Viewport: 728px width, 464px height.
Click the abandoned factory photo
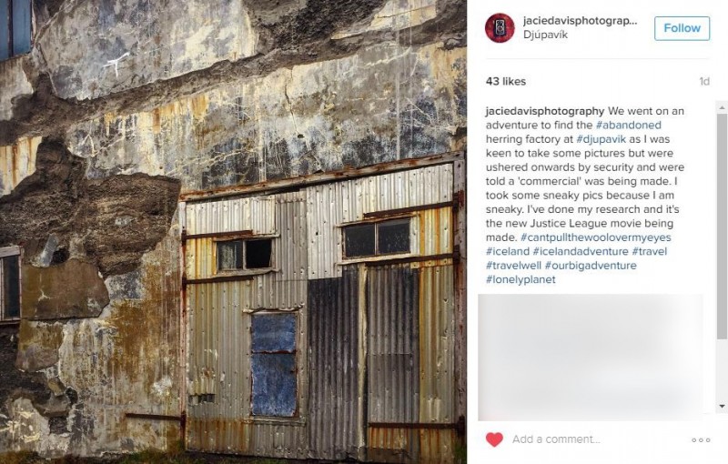[233, 232]
